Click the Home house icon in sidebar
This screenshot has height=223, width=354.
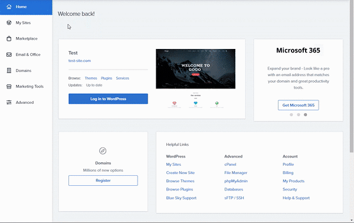point(9,6)
